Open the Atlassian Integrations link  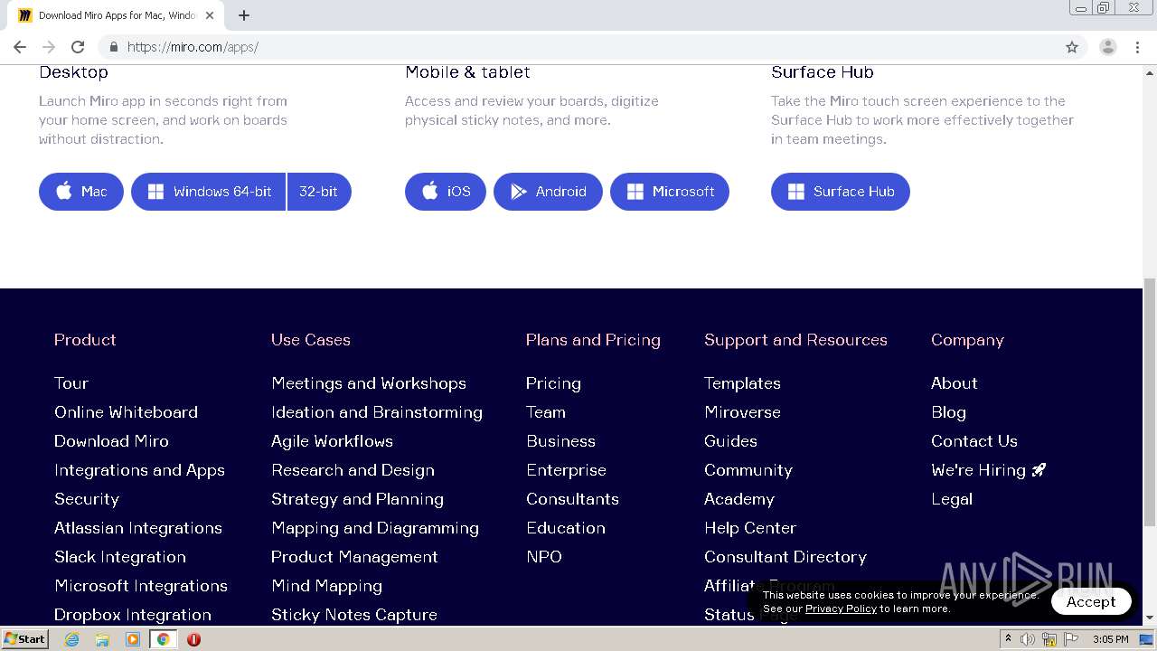point(138,528)
